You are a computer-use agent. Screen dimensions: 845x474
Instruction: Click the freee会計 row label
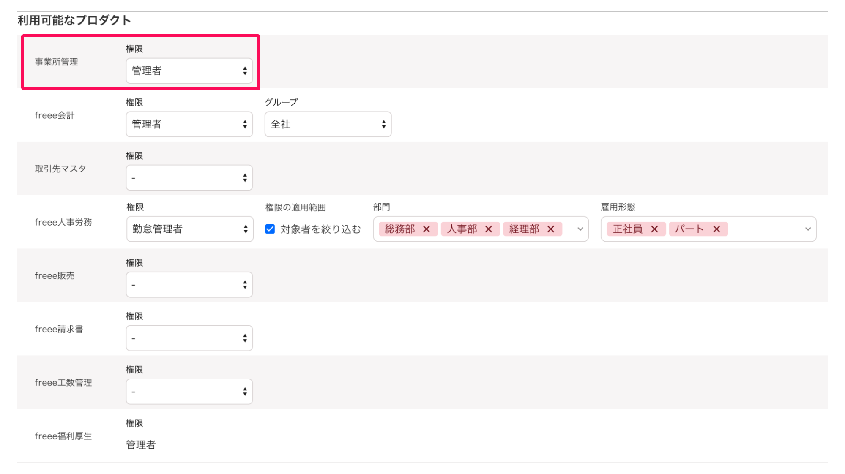[x=55, y=115]
